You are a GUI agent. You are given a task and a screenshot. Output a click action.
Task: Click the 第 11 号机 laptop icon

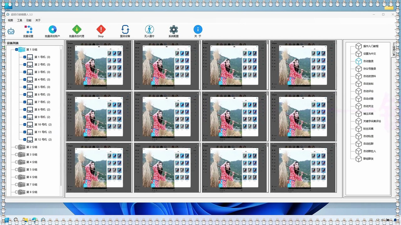30,132
